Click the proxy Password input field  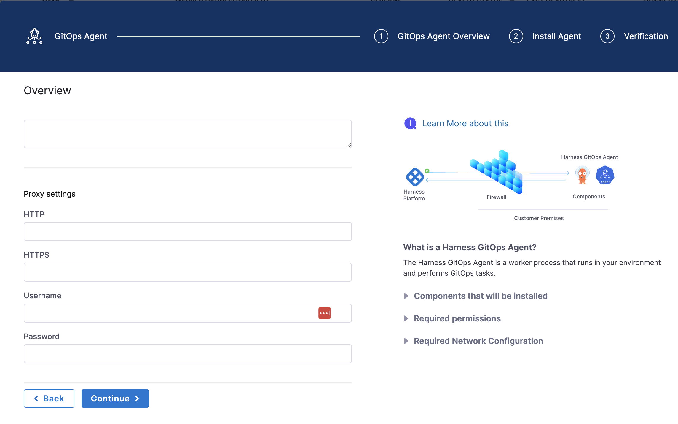pos(188,354)
